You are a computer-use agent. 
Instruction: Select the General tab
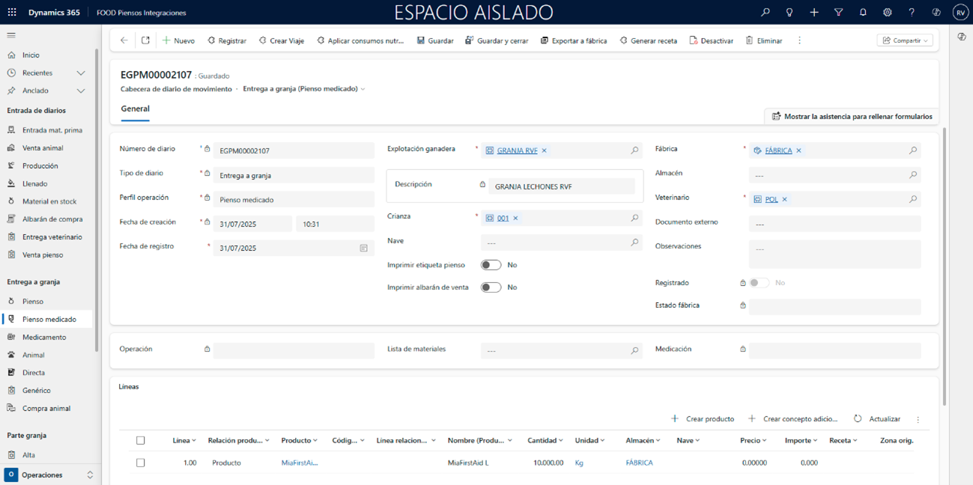[135, 109]
